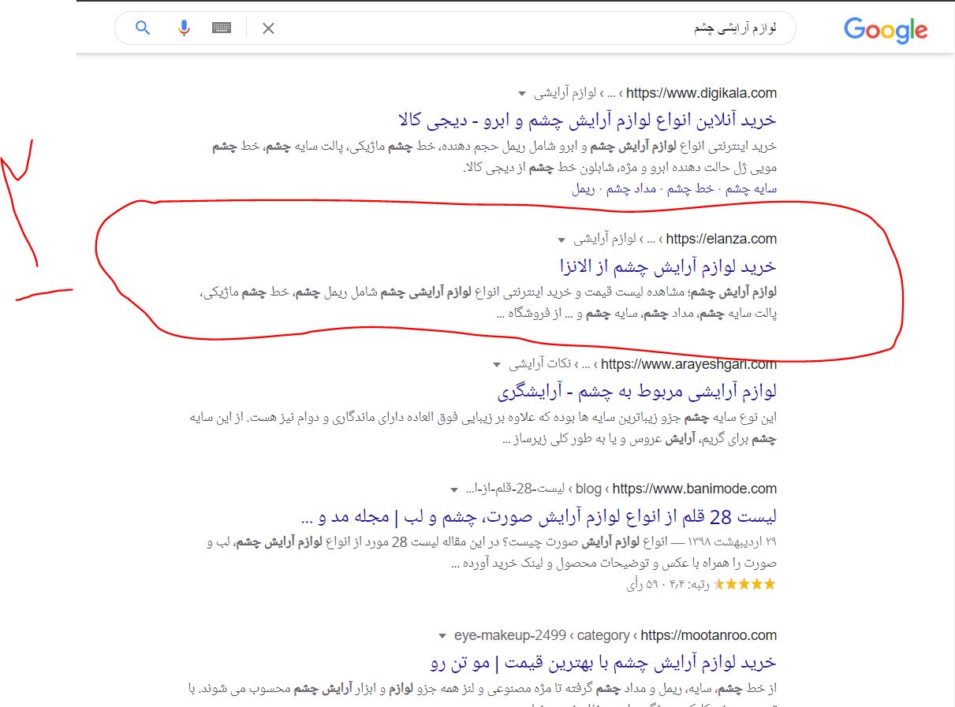Open the on-screen keyboard input tool
This screenshot has width=955, height=707.
pyautogui.click(x=222, y=28)
